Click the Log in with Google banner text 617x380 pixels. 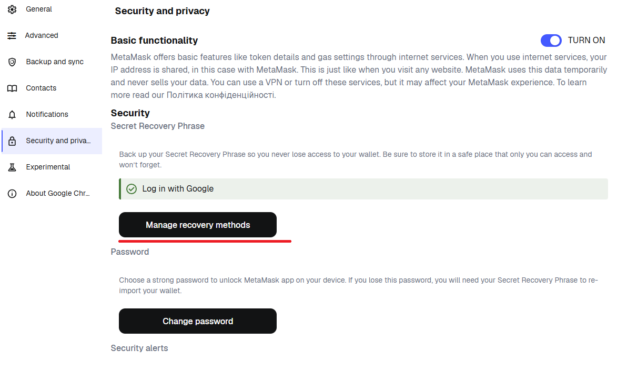[178, 189]
